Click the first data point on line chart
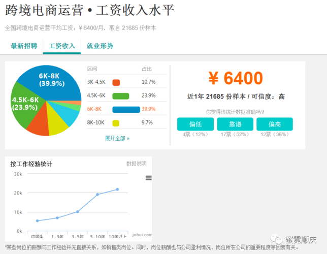The height and width of the screenshot is (254, 327). (x=38, y=221)
